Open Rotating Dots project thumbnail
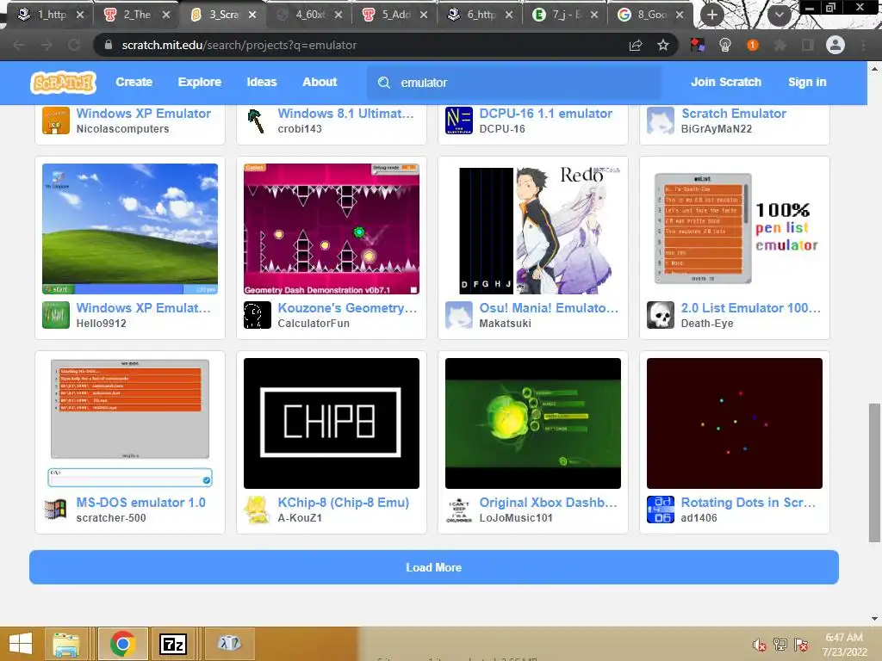The width and height of the screenshot is (882, 661). coord(735,423)
